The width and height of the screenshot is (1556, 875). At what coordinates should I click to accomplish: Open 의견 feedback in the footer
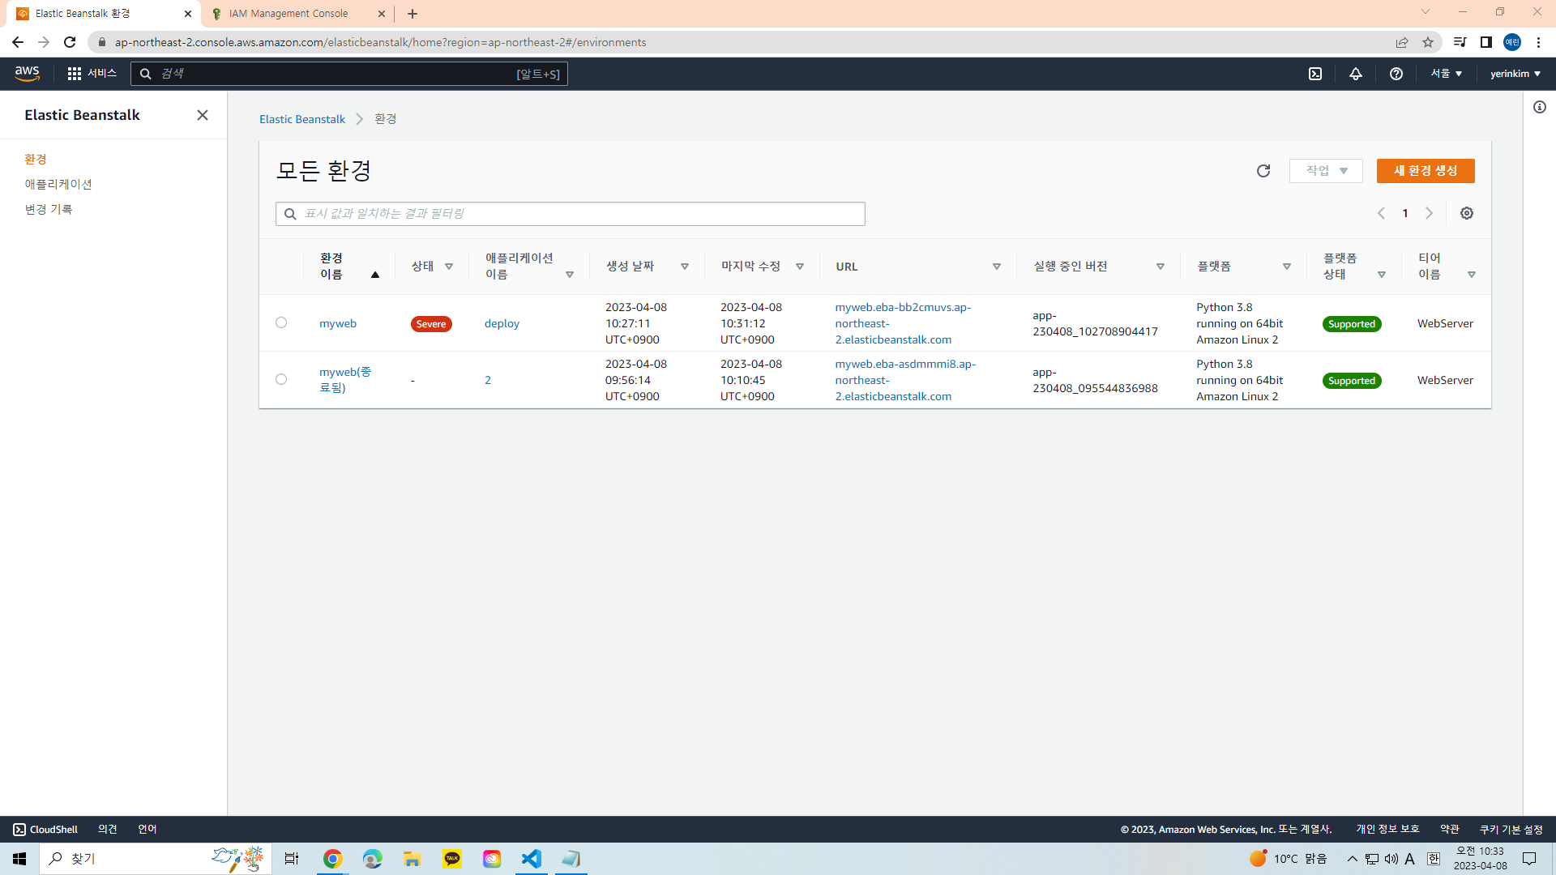pos(108,829)
